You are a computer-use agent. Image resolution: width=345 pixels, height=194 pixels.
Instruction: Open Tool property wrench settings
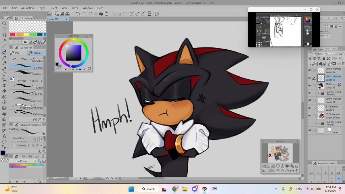click(x=44, y=151)
